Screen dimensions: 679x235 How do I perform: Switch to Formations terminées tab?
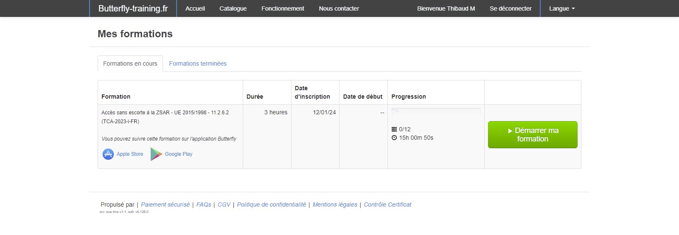198,64
